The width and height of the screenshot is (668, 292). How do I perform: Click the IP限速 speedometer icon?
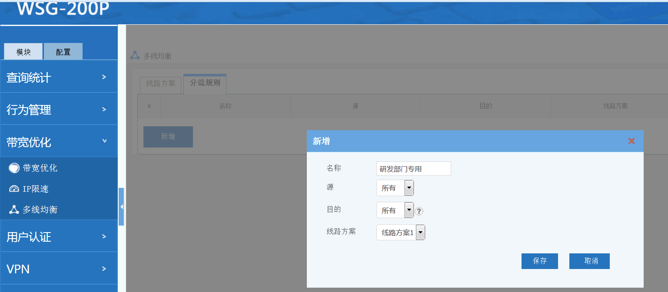[x=14, y=189]
